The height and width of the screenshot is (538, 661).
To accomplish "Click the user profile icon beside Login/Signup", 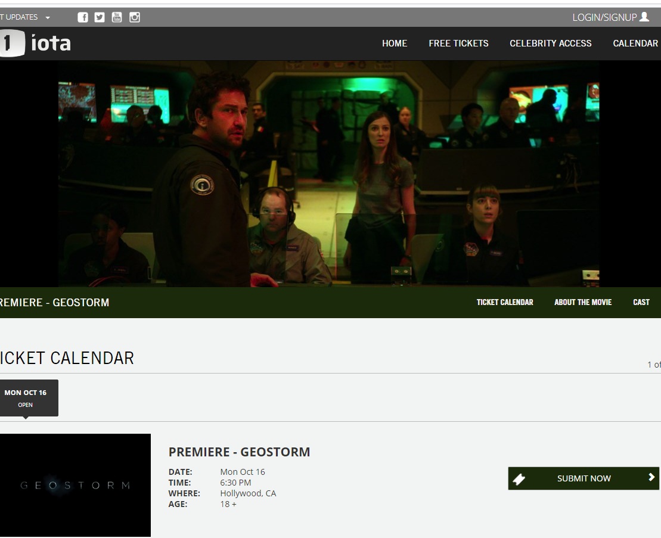I will click(644, 17).
